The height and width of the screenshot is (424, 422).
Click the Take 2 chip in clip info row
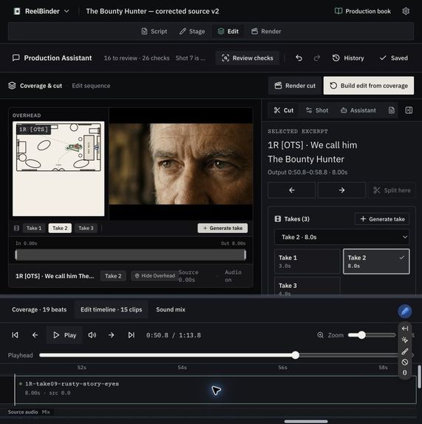(x=113, y=276)
